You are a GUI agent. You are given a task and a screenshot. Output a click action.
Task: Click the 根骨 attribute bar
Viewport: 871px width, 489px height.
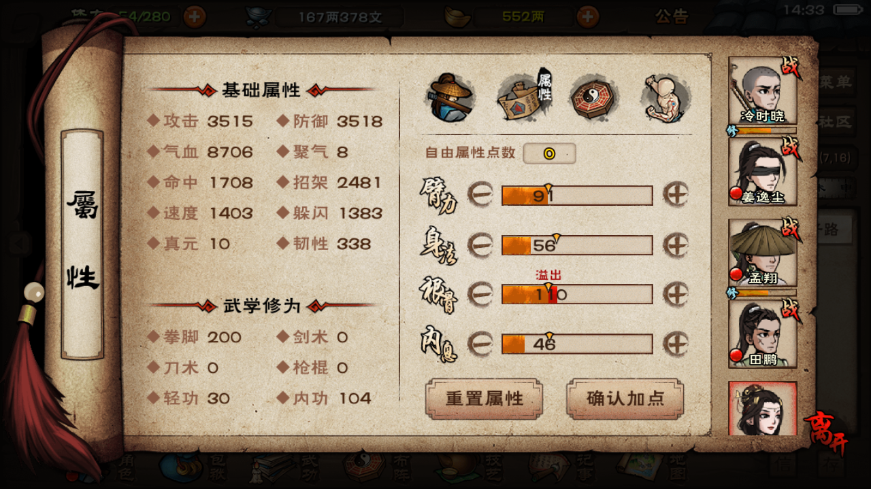click(x=577, y=294)
